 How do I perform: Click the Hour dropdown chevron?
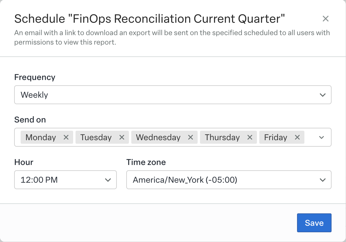click(x=107, y=180)
